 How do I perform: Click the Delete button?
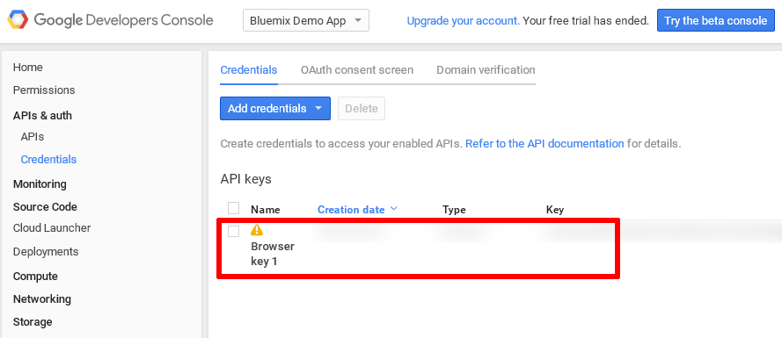[x=362, y=109]
